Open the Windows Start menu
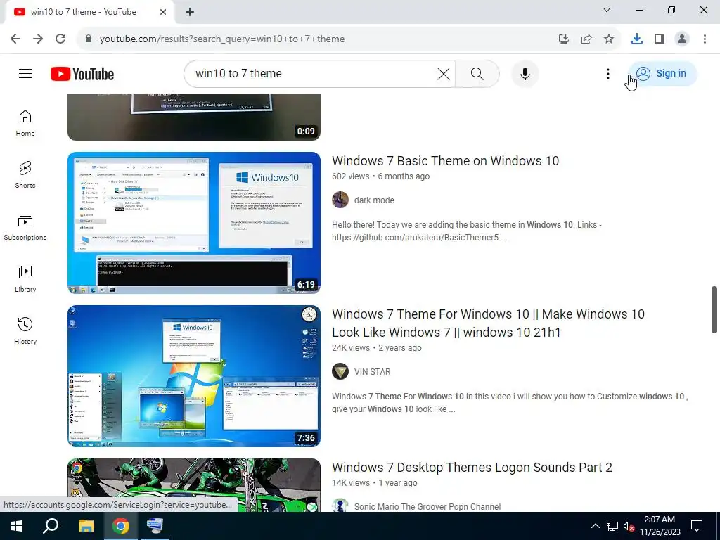The width and height of the screenshot is (720, 540). click(17, 526)
